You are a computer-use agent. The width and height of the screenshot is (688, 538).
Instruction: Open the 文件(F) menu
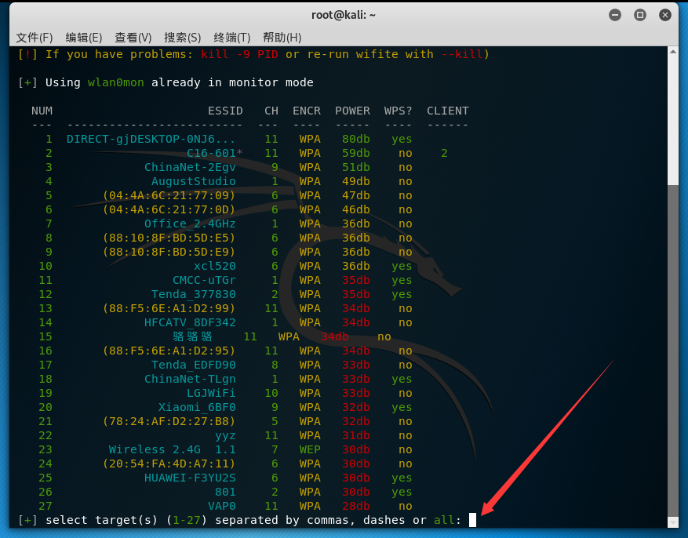[35, 38]
